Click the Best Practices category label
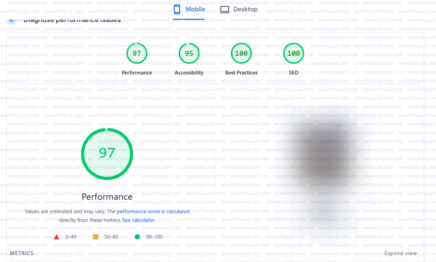 pyautogui.click(x=241, y=73)
